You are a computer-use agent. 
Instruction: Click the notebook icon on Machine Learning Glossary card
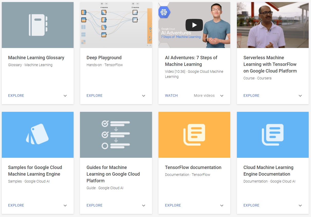37,25
